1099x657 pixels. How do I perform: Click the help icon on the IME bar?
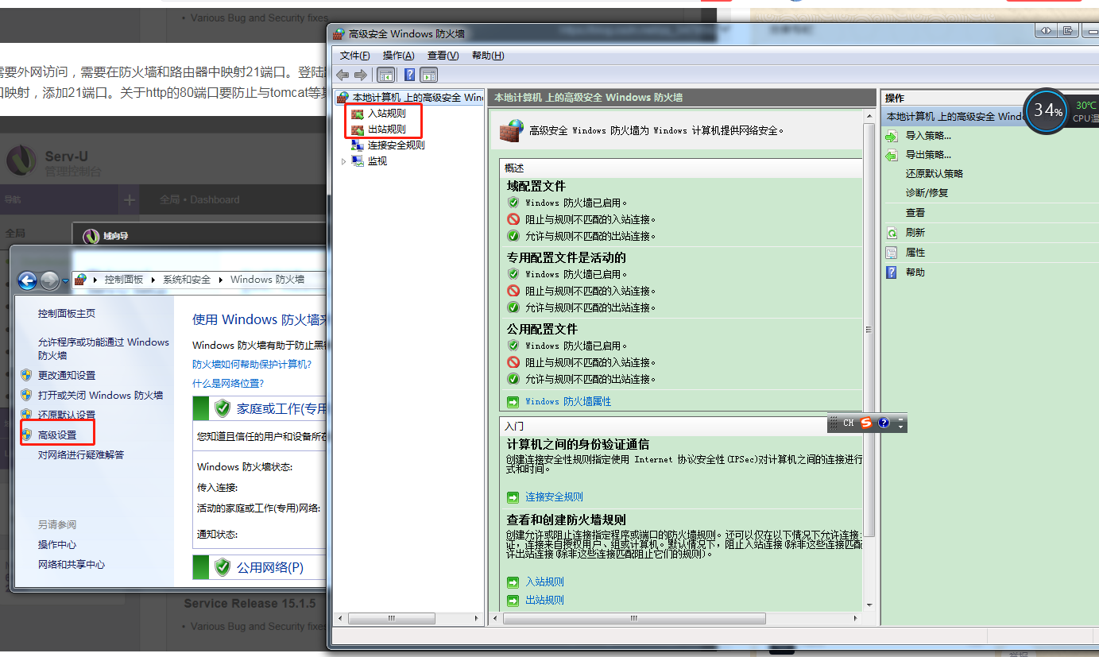[884, 423]
